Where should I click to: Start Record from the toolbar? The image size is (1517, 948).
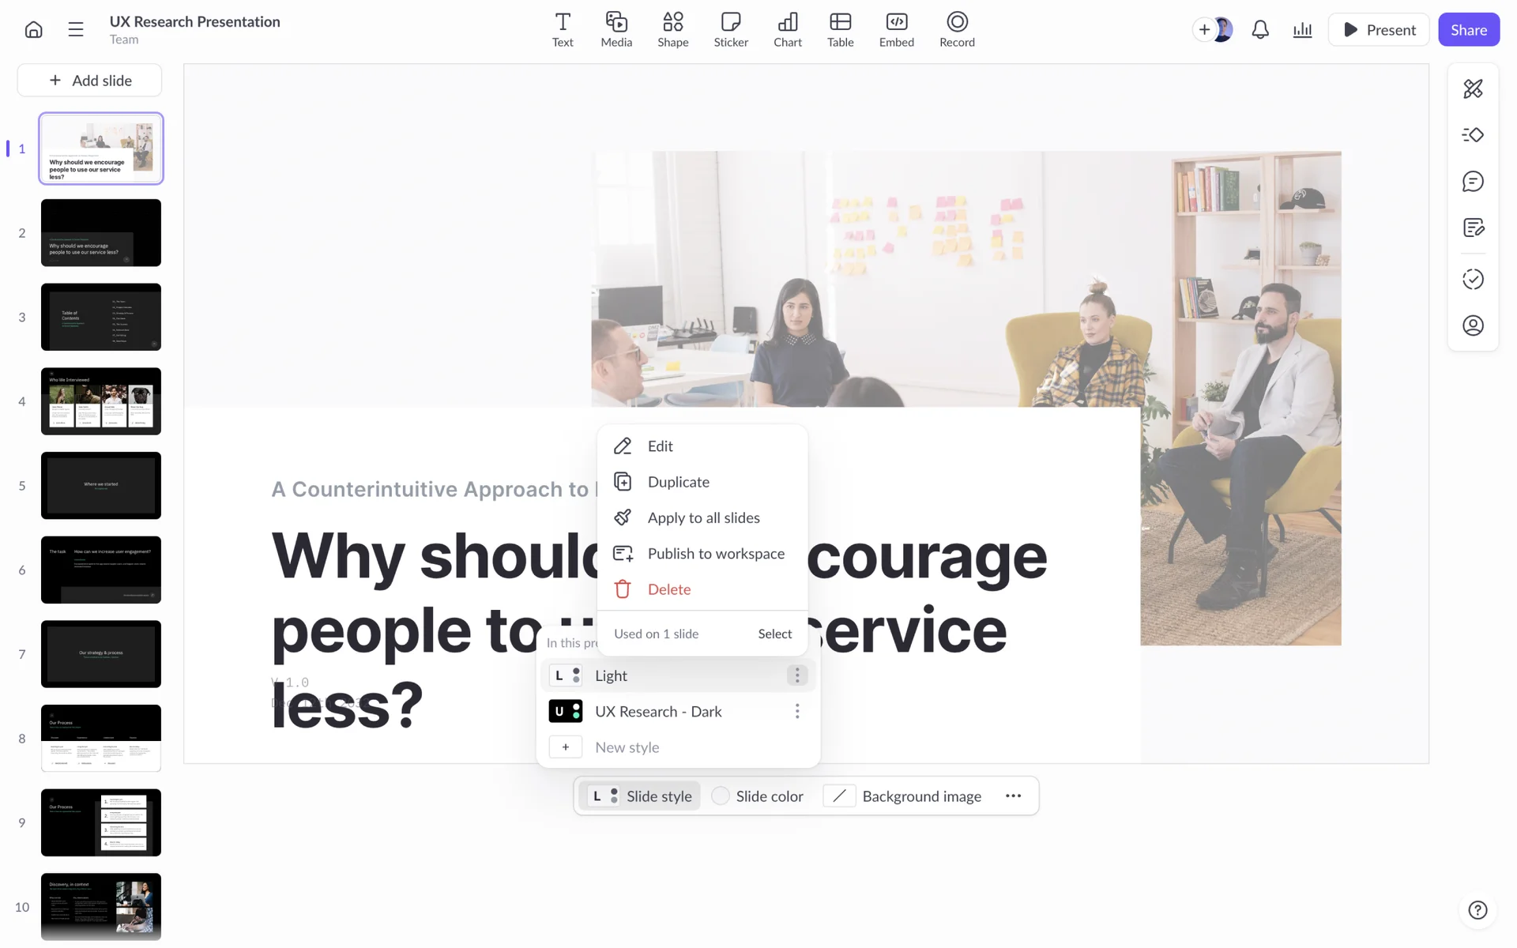(956, 29)
